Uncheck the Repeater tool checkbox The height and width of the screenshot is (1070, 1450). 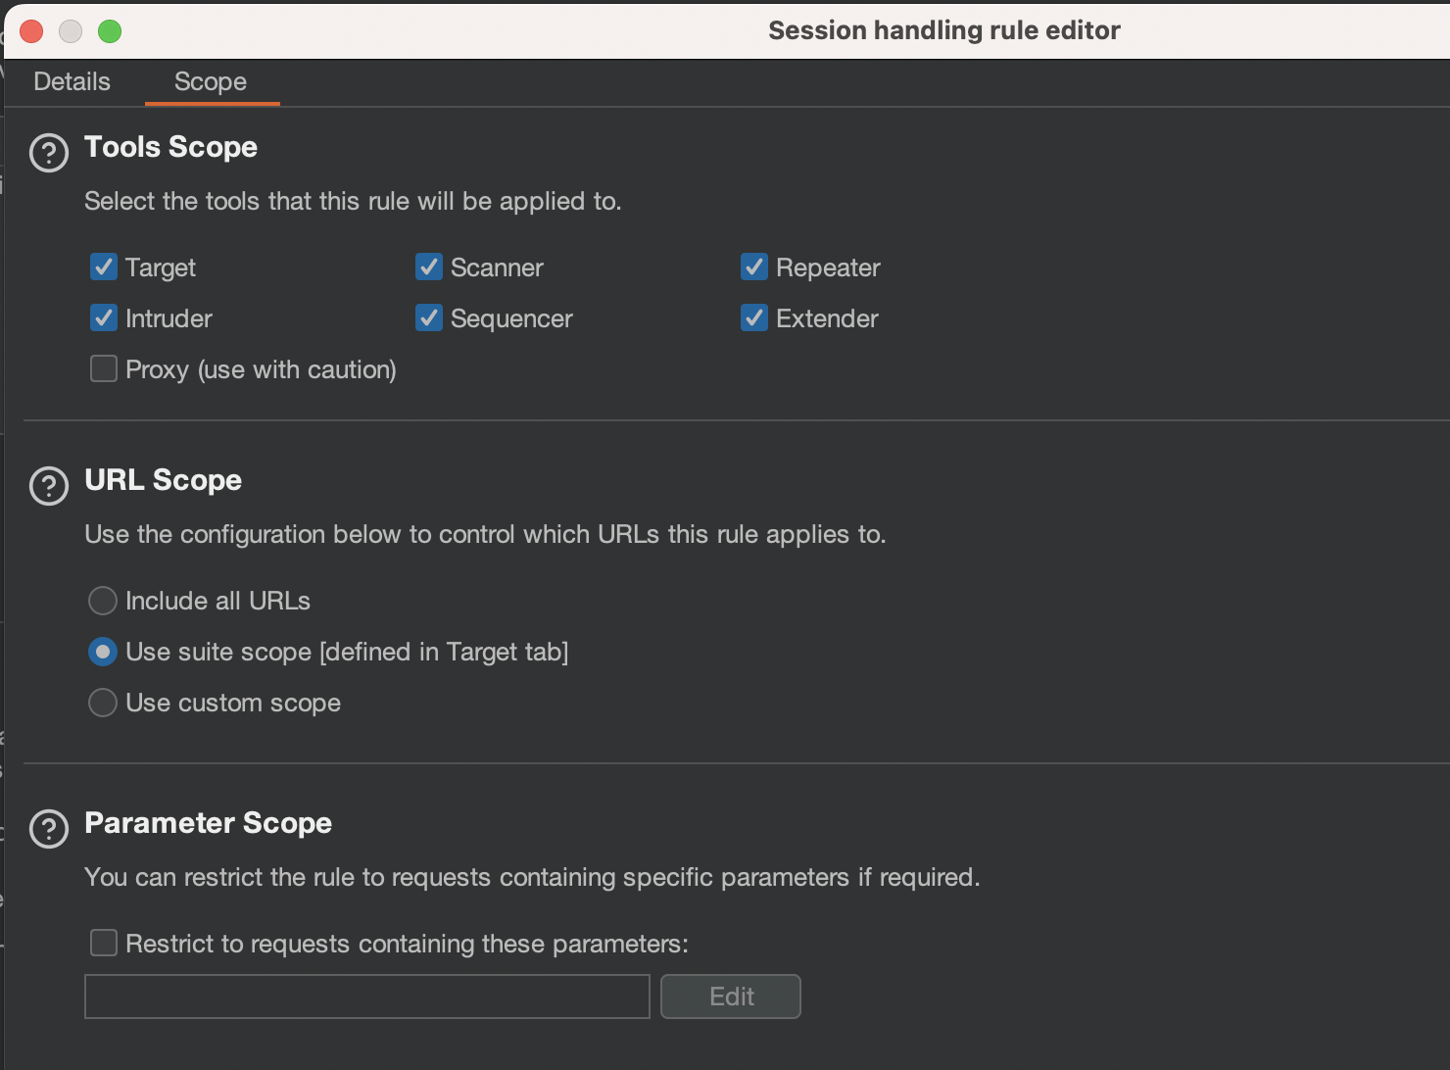tap(754, 267)
